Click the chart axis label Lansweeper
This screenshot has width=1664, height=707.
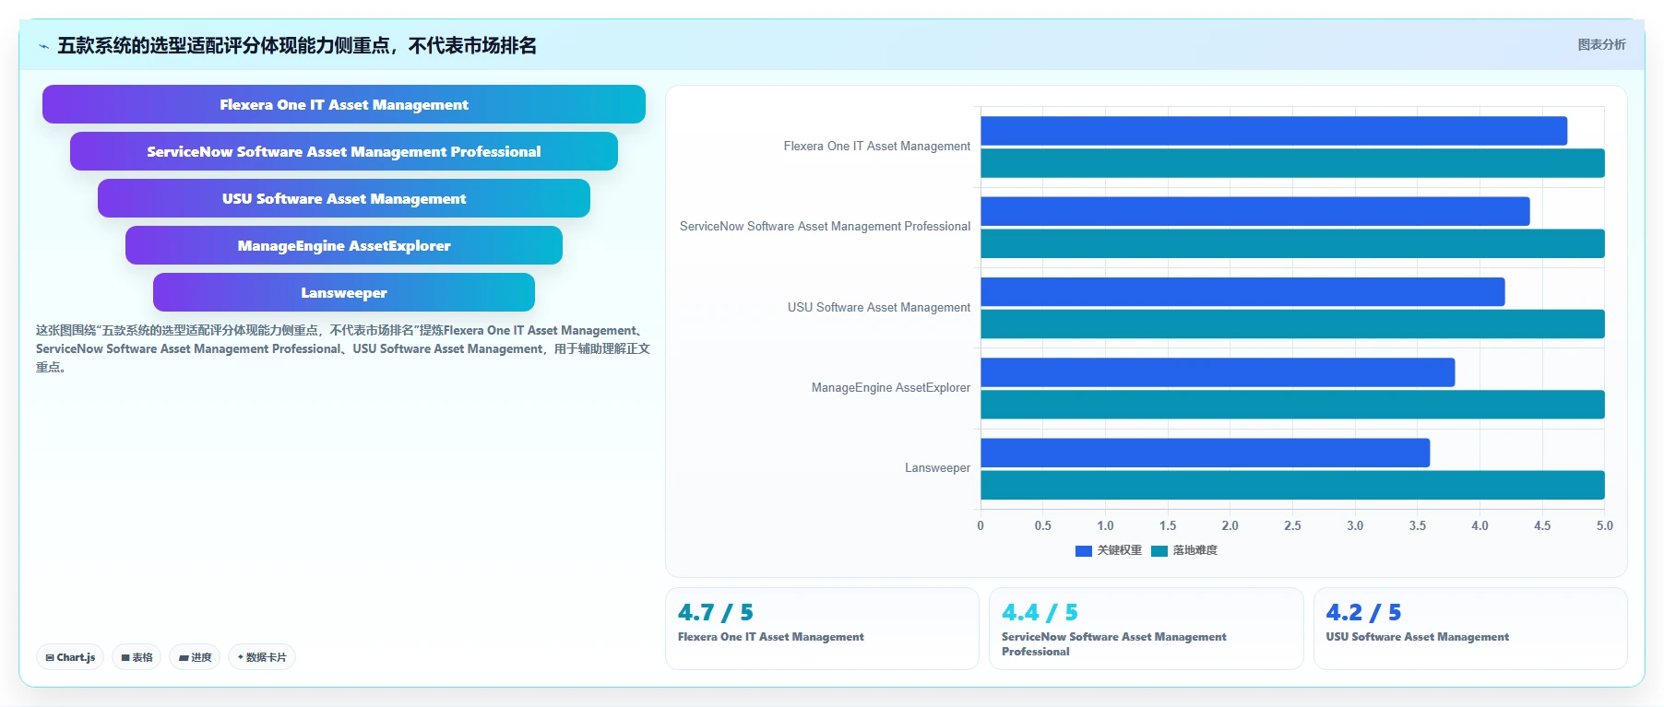click(x=937, y=467)
